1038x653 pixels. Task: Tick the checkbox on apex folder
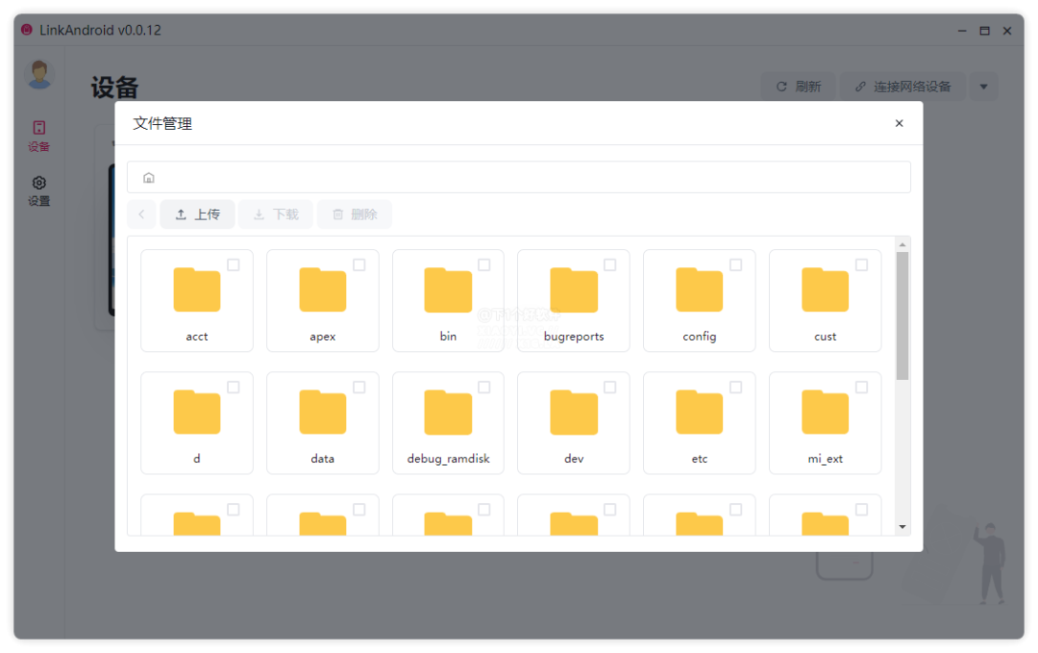point(359,264)
